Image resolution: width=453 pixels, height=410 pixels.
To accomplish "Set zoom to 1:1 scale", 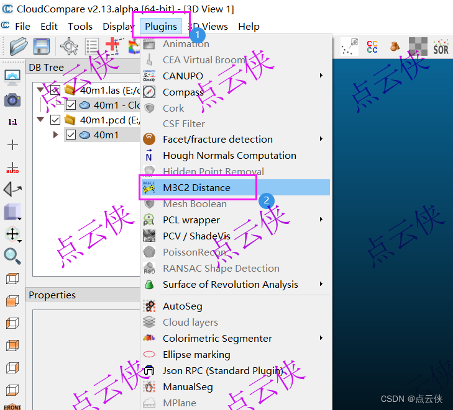I will 12,122.
